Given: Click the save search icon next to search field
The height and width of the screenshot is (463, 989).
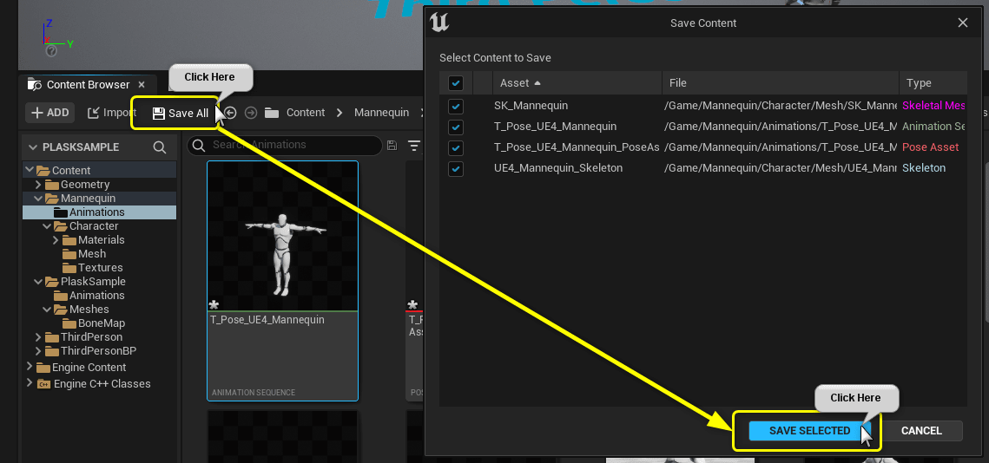Looking at the screenshot, I should point(392,146).
